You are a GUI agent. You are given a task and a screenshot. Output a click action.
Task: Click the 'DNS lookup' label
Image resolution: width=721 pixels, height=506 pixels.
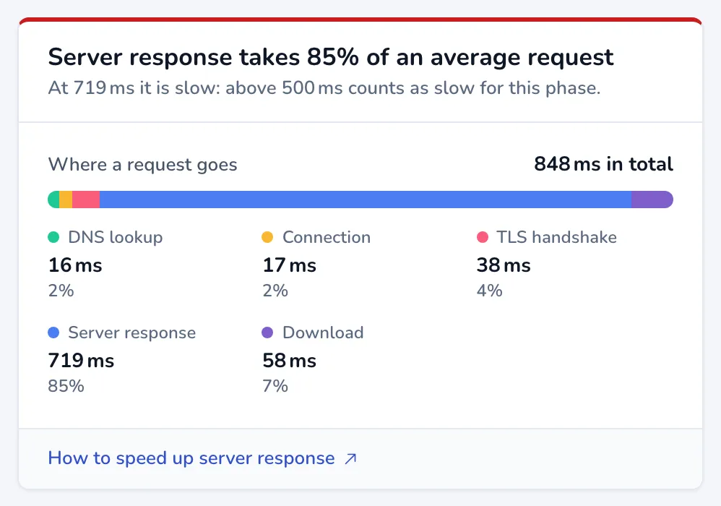tap(116, 237)
